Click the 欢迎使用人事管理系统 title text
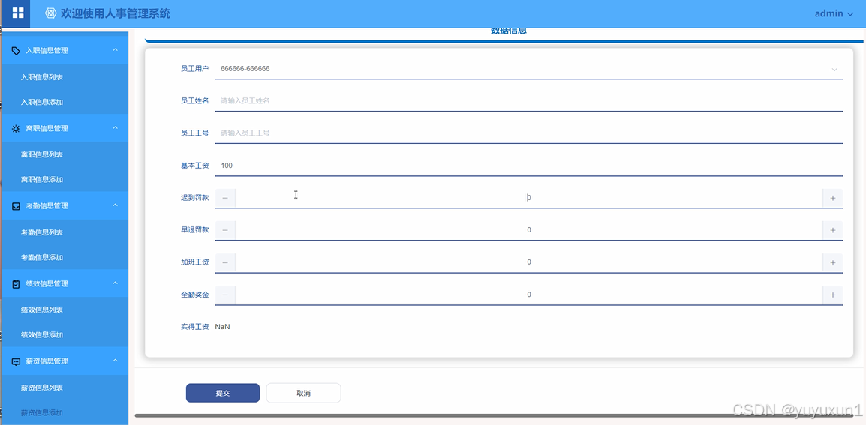 click(116, 13)
